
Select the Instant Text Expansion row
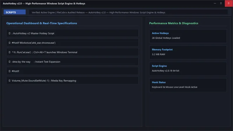[x=73, y=61]
